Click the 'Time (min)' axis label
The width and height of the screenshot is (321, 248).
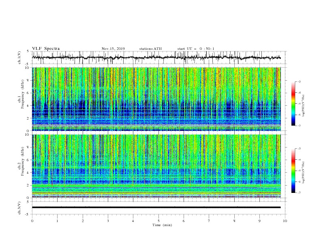(162, 225)
